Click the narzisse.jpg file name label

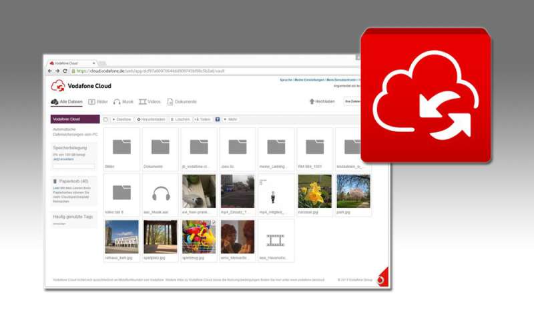click(308, 212)
